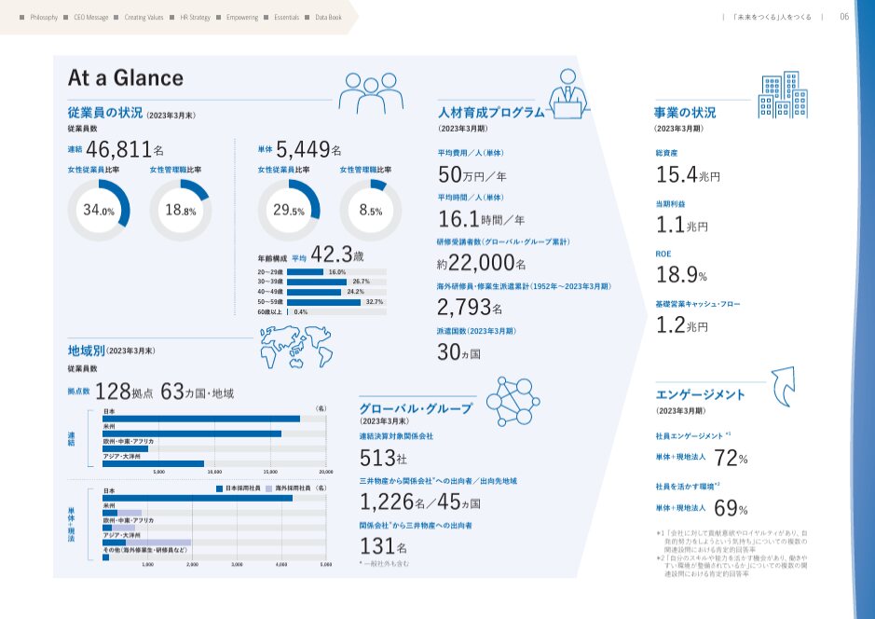Click the 34.0% female employee donut chart

click(99, 211)
